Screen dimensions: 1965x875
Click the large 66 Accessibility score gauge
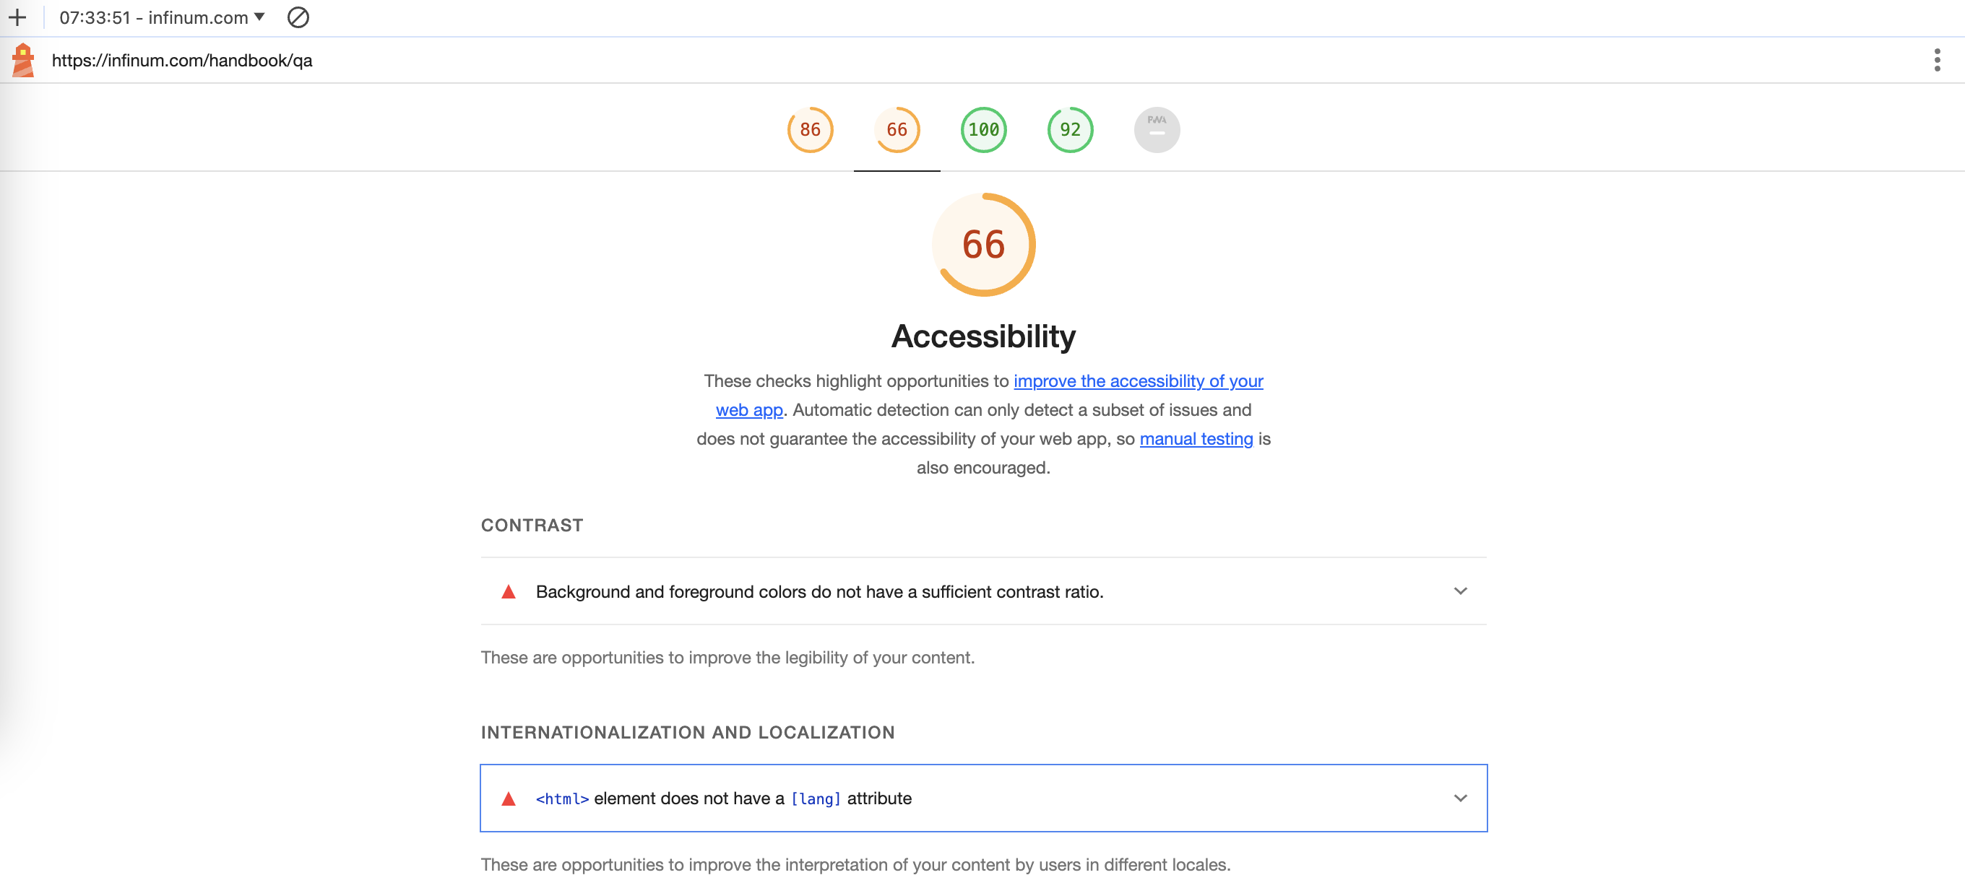coord(983,245)
